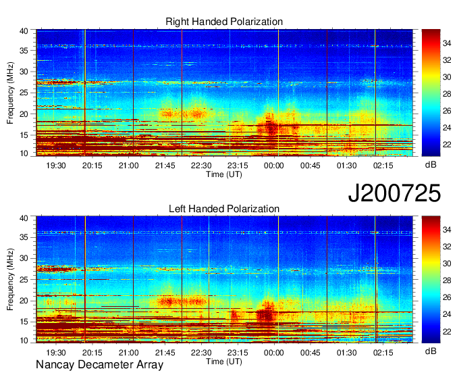Viewport: 459px width, 373px height.
Task: Click the bright burst near 00:00 in right-handed spectrogram
Action: (270, 126)
